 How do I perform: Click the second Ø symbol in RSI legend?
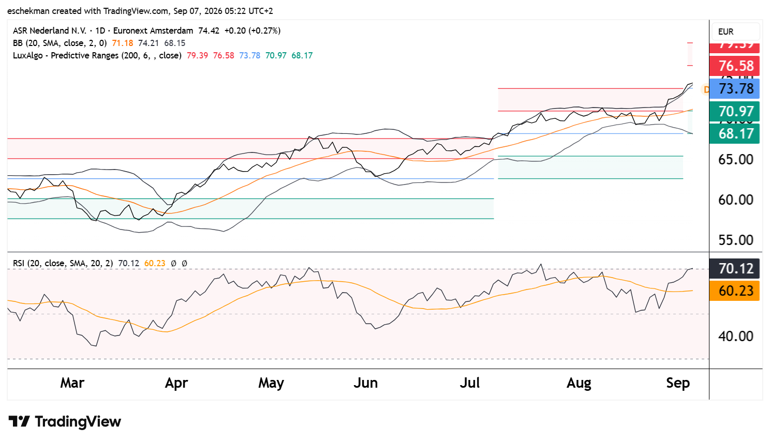184,263
